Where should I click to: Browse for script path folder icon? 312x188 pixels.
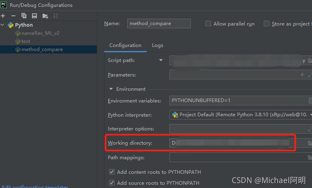(310, 60)
